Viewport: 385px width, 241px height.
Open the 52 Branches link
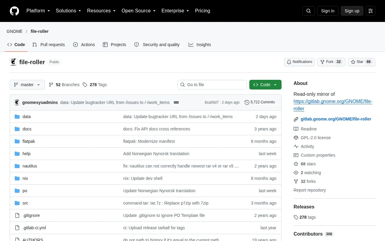[64, 85]
